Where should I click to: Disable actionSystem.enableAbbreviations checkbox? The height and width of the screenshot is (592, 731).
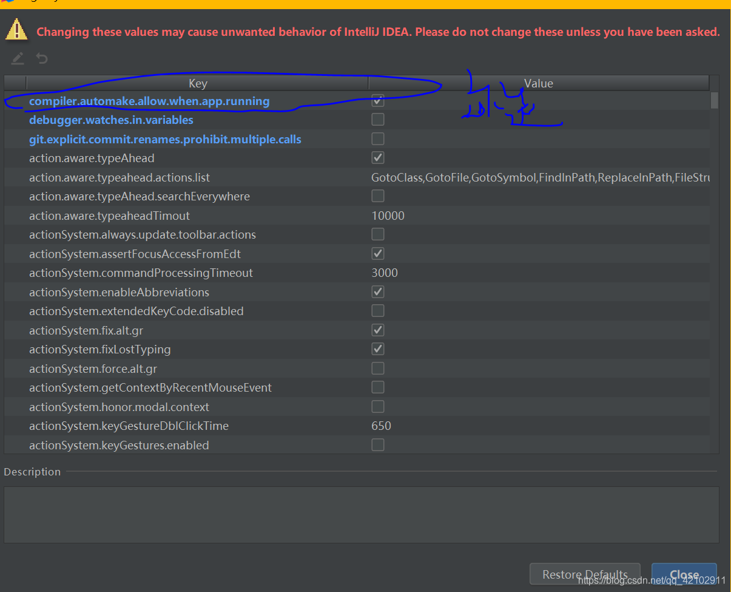point(377,292)
